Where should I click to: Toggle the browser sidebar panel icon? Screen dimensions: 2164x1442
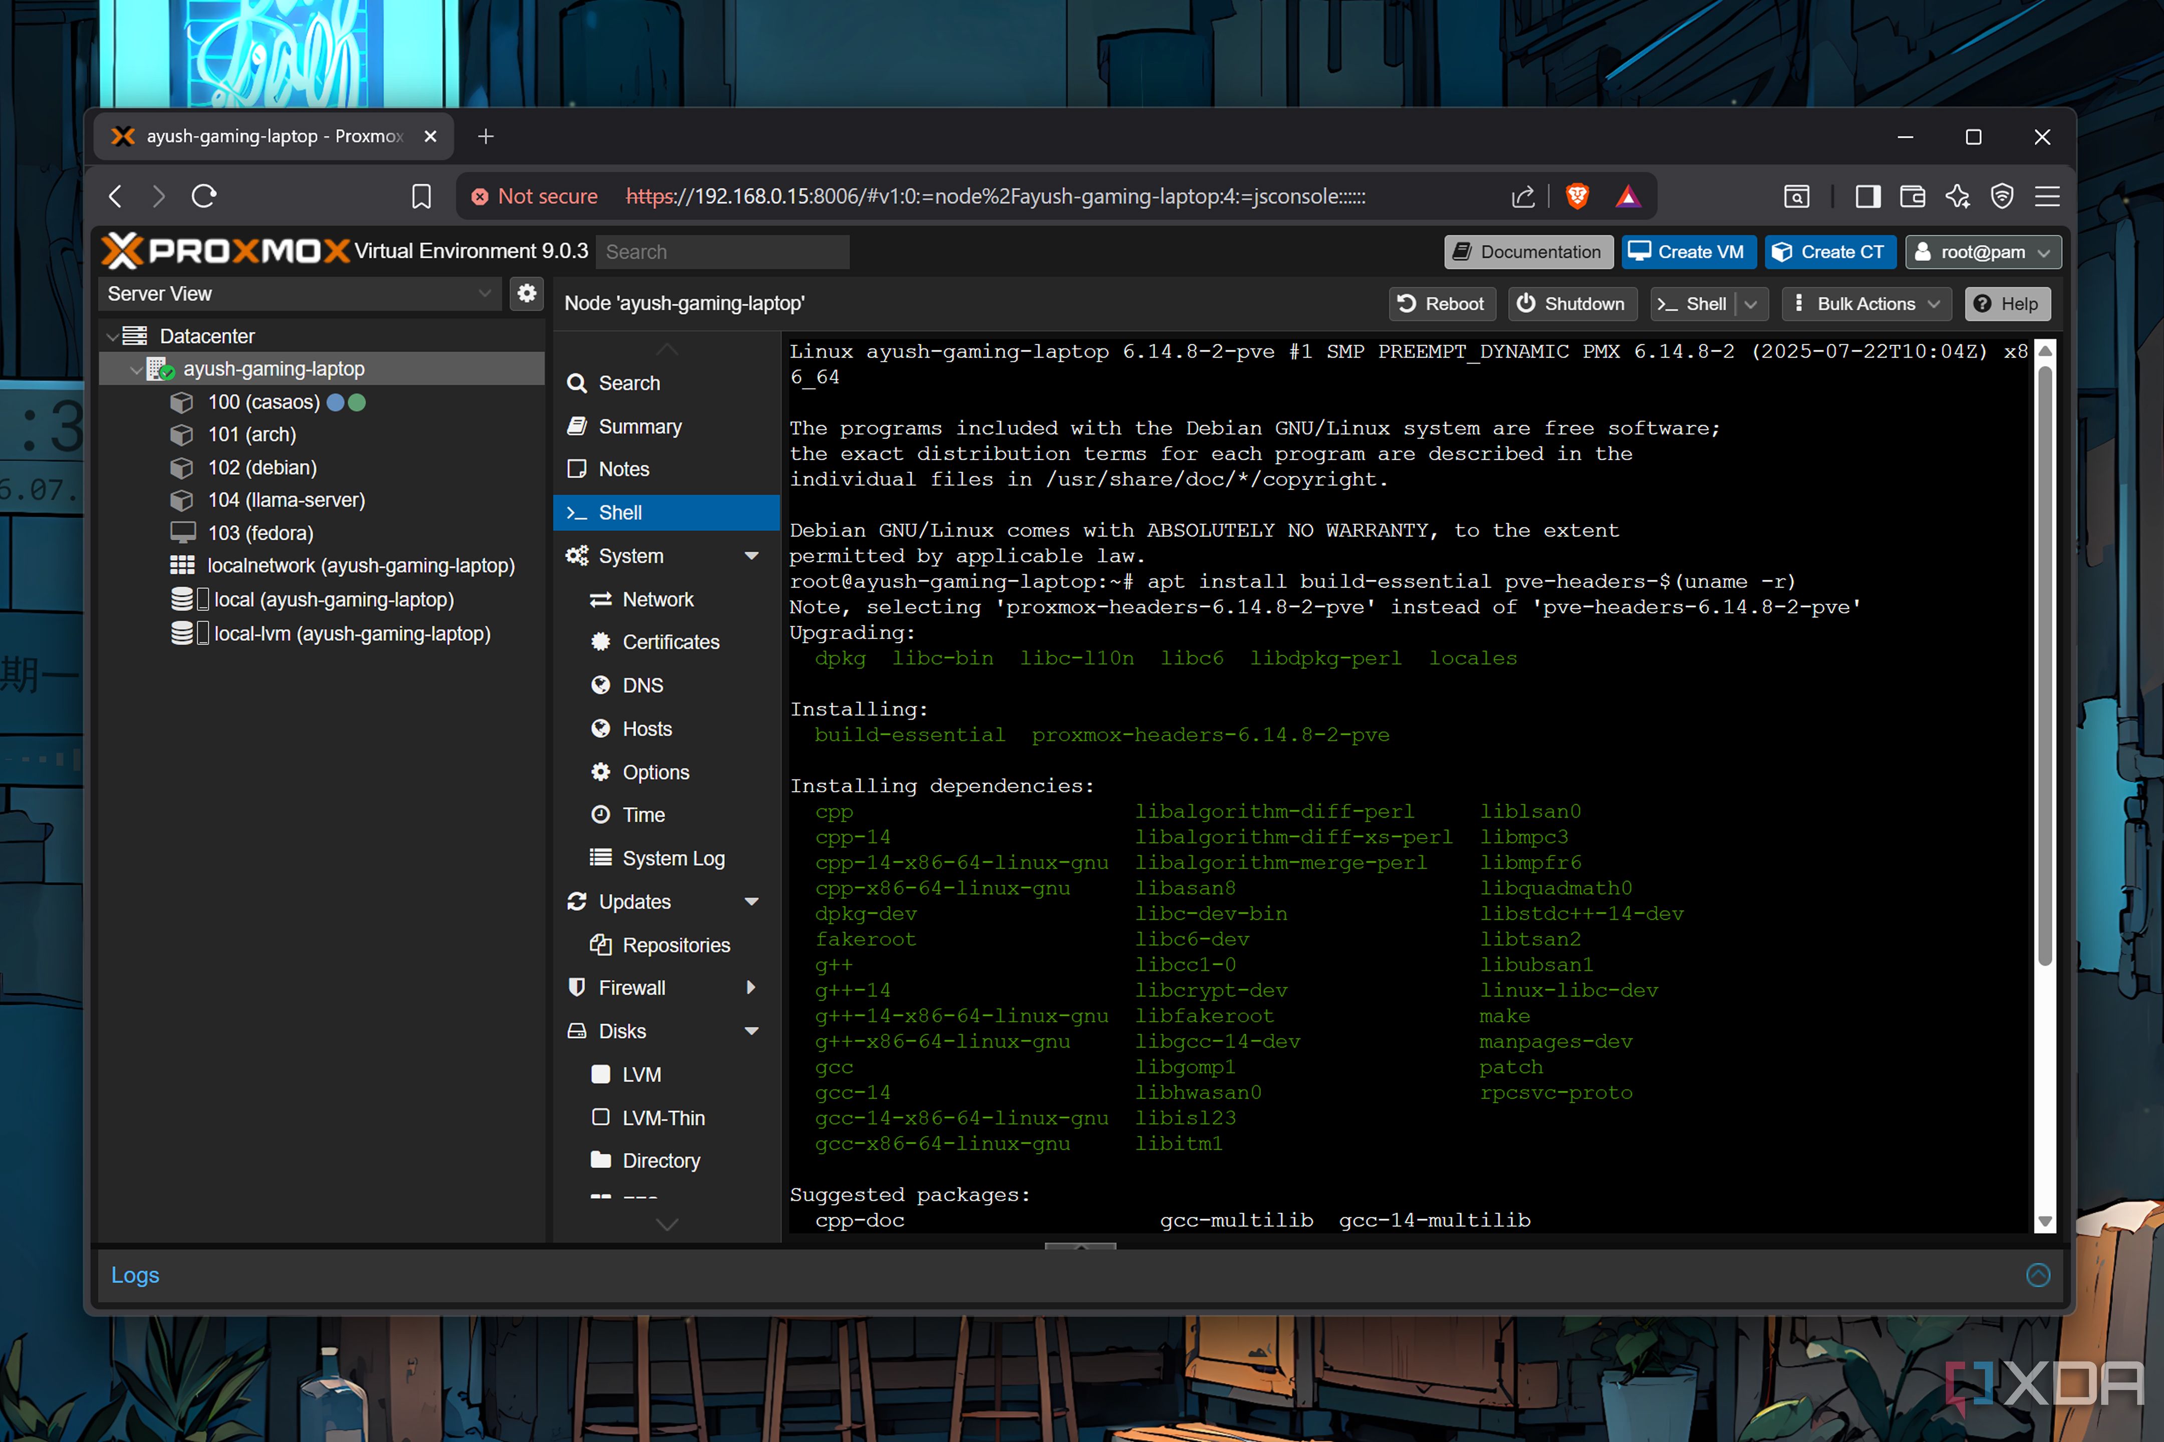click(x=1868, y=196)
